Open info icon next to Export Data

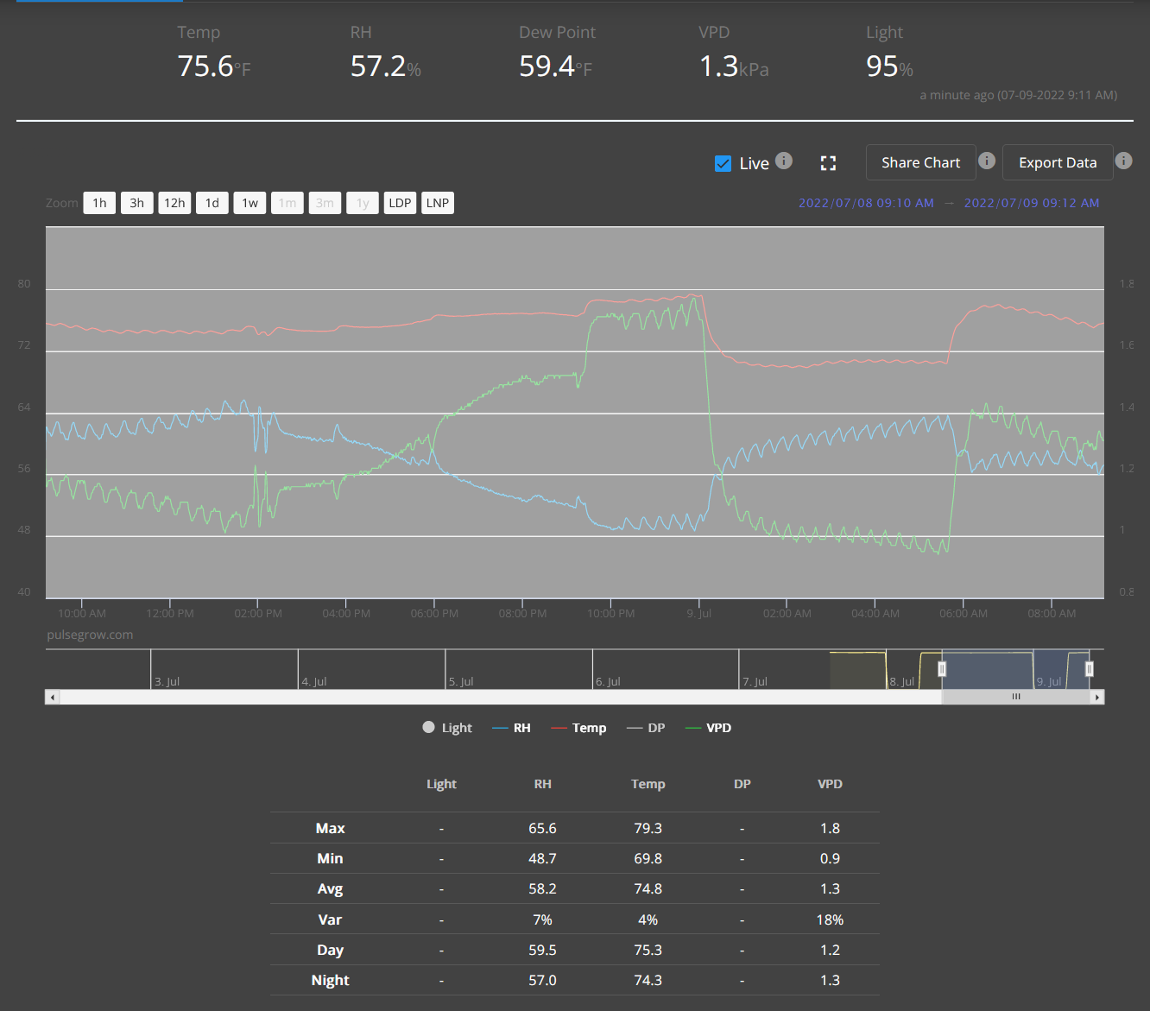point(1123,161)
